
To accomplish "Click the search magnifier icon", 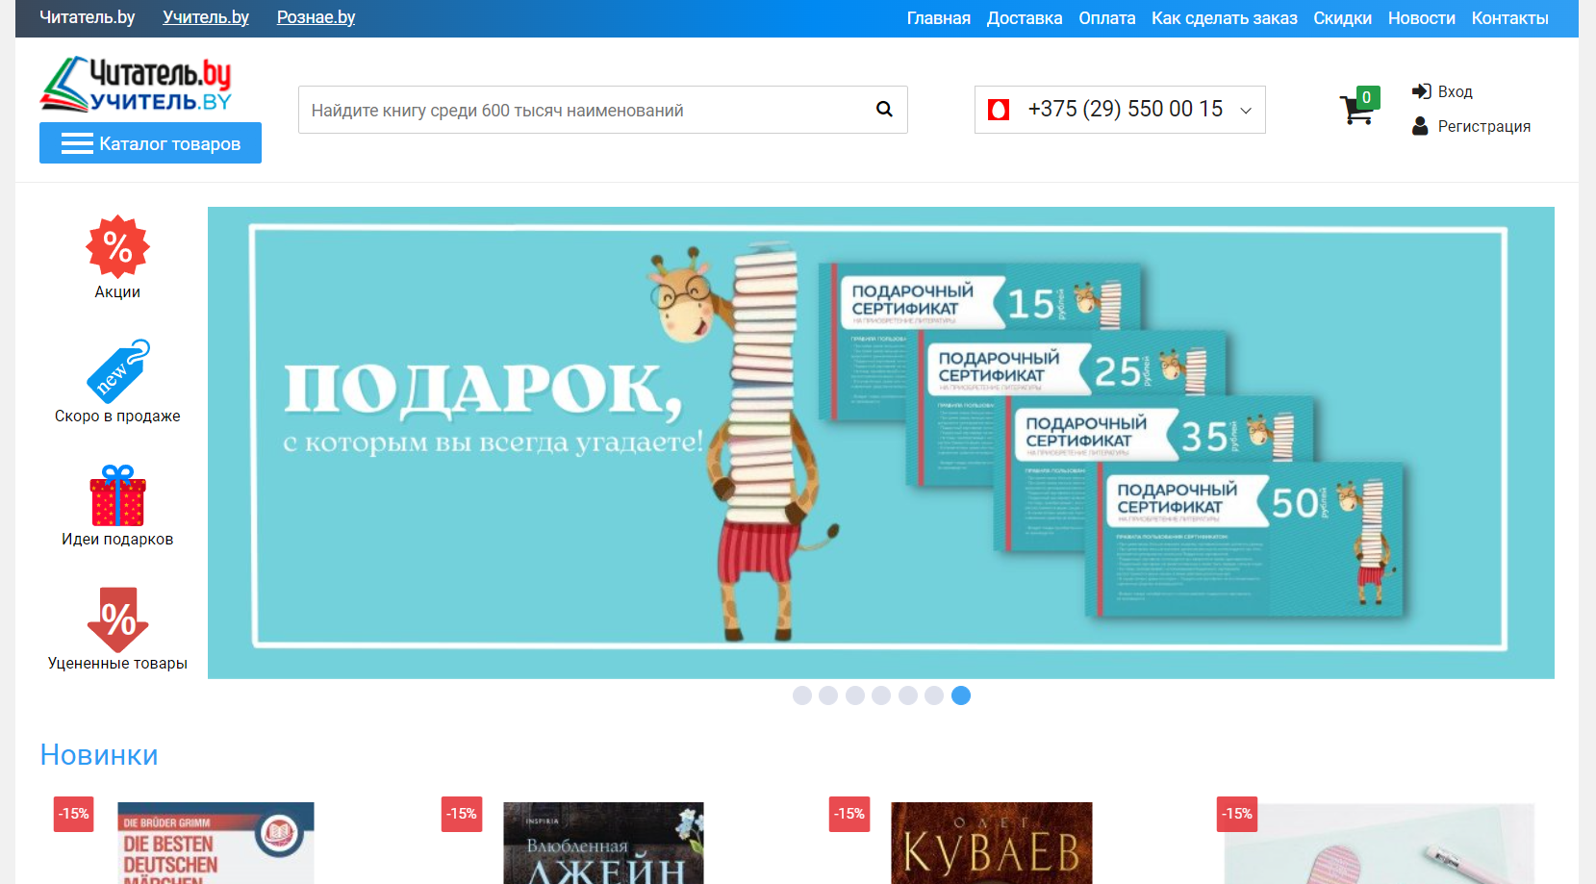I will pyautogui.click(x=884, y=110).
